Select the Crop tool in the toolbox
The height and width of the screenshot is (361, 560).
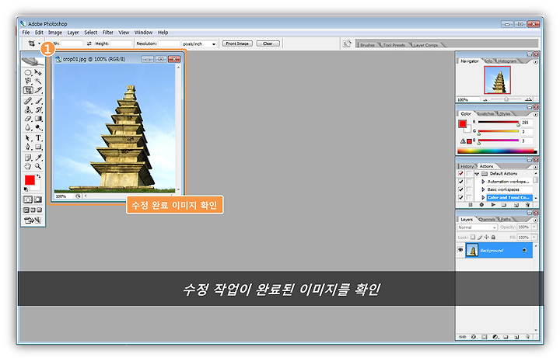pos(28,90)
